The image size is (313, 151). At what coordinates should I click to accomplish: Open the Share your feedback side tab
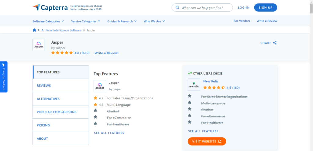[x=4, y=77]
